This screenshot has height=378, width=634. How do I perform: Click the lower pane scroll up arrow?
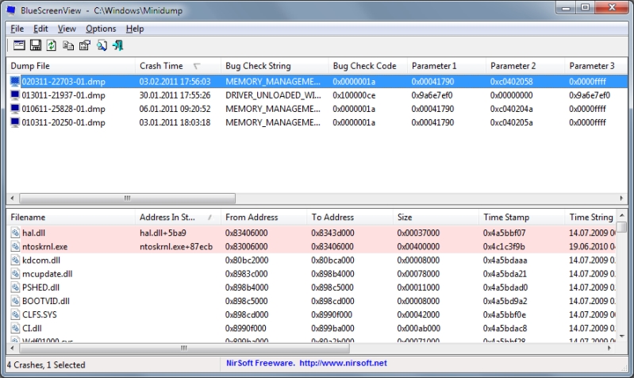coord(622,215)
